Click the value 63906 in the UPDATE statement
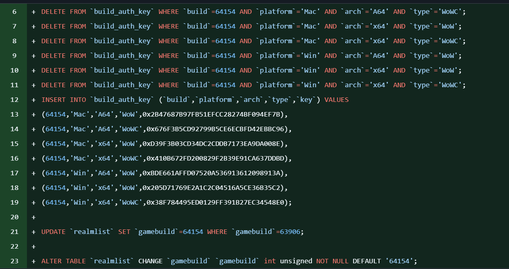Screen dimensions: 509x269 click(290, 232)
